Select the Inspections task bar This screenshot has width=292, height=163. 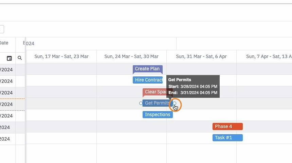pyautogui.click(x=158, y=114)
